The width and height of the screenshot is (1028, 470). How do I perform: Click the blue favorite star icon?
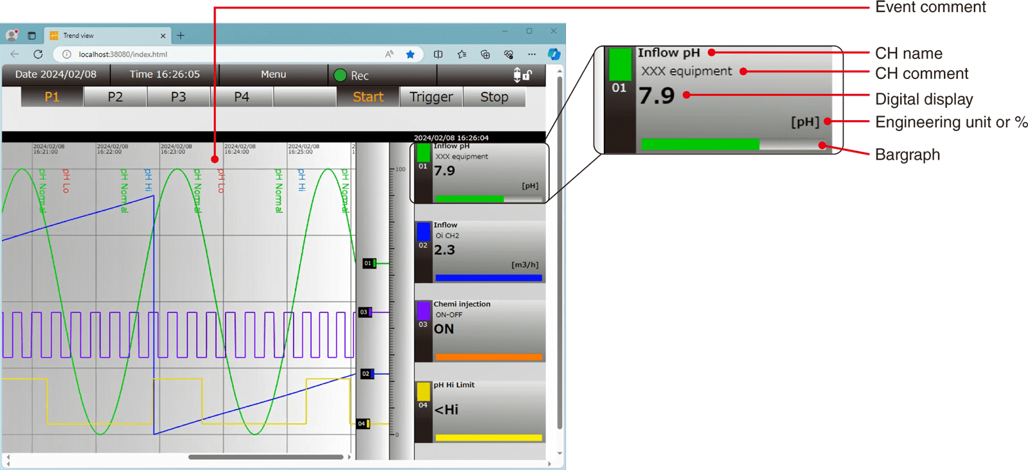click(x=410, y=55)
